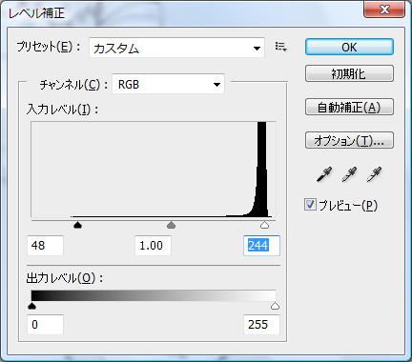Image resolution: width=412 pixels, height=362 pixels.
Task: Toggle the プレビュー checkbox
Action: [310, 205]
